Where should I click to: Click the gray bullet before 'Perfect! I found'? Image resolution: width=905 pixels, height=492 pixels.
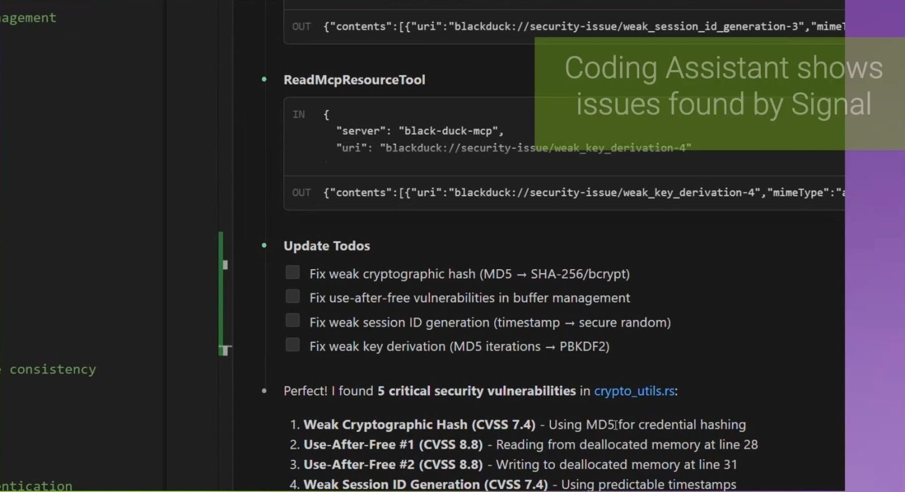tap(264, 391)
